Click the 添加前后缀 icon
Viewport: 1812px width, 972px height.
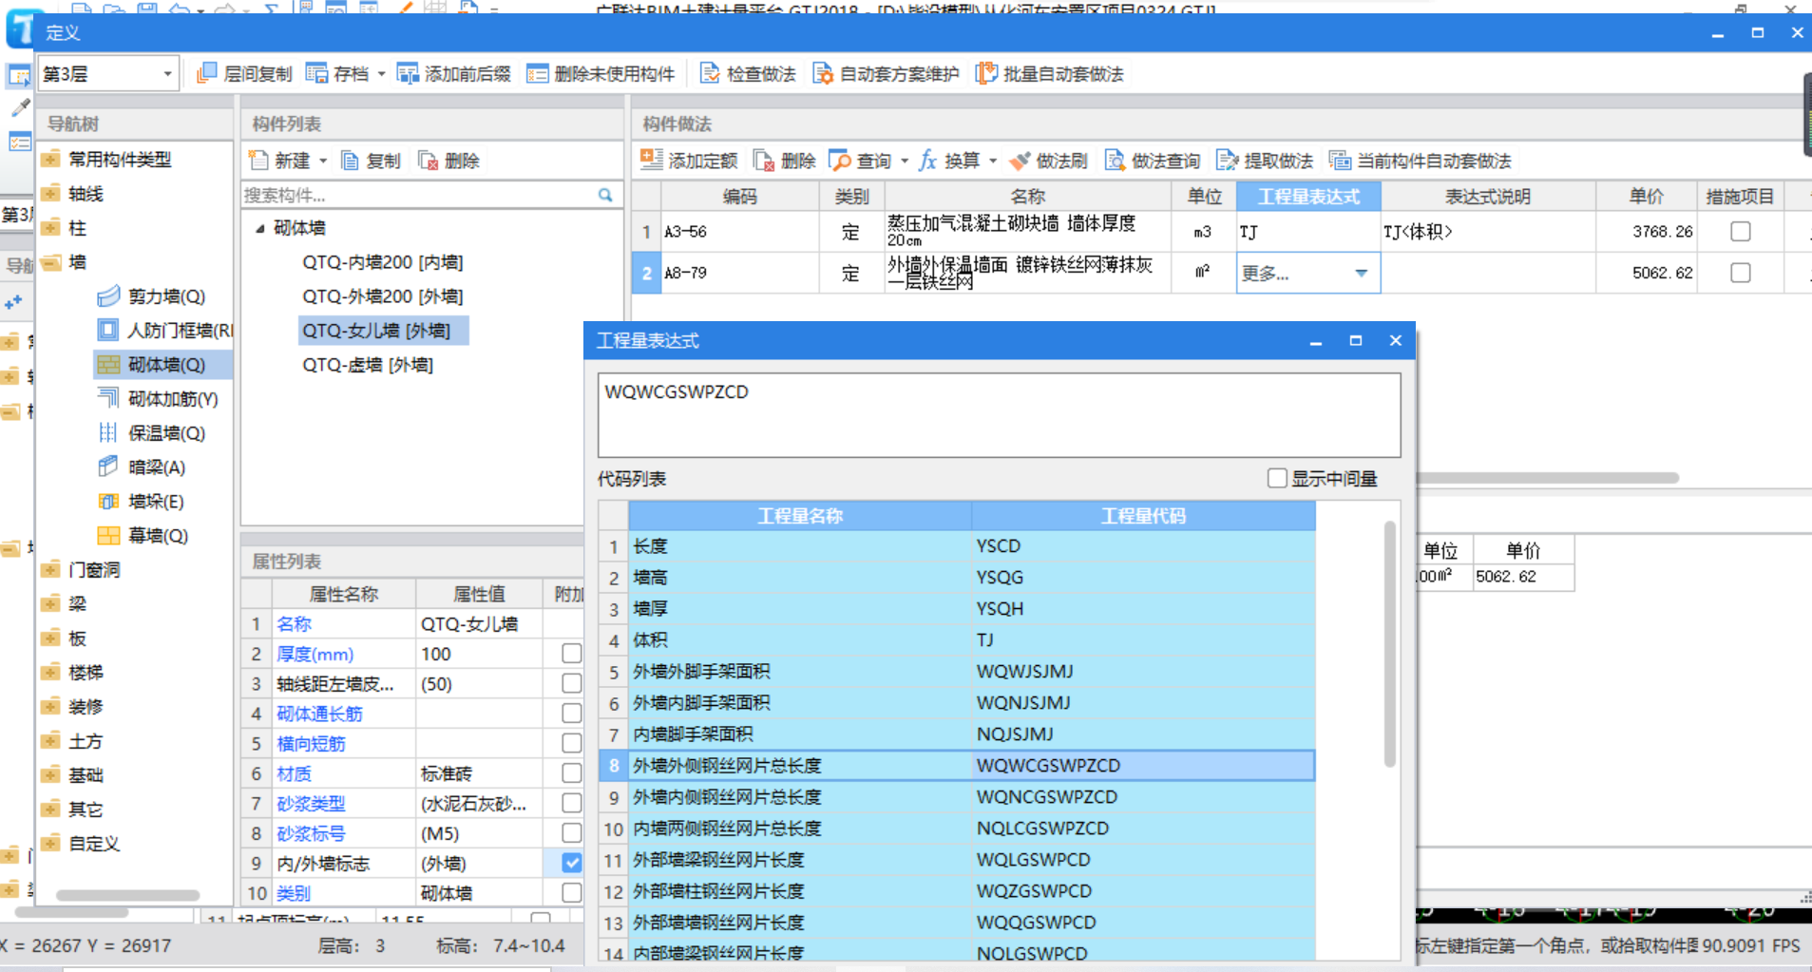[408, 73]
